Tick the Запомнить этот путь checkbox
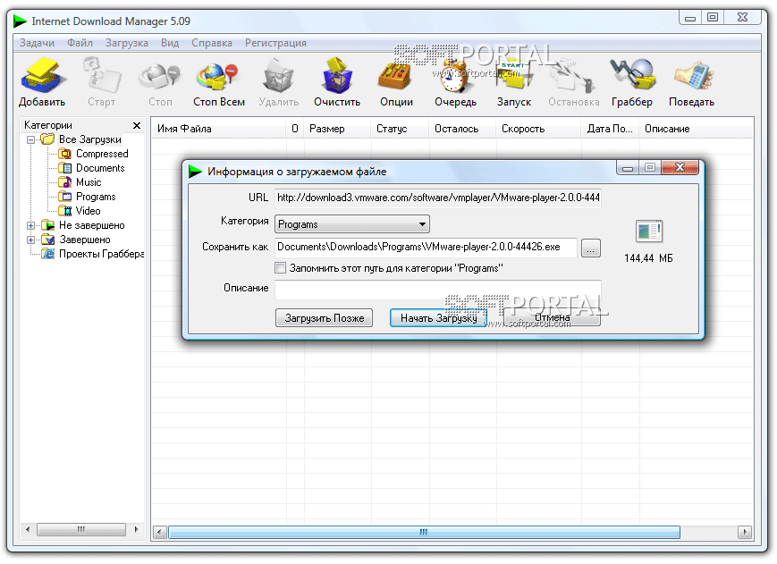This screenshot has width=777, height=564. click(281, 268)
